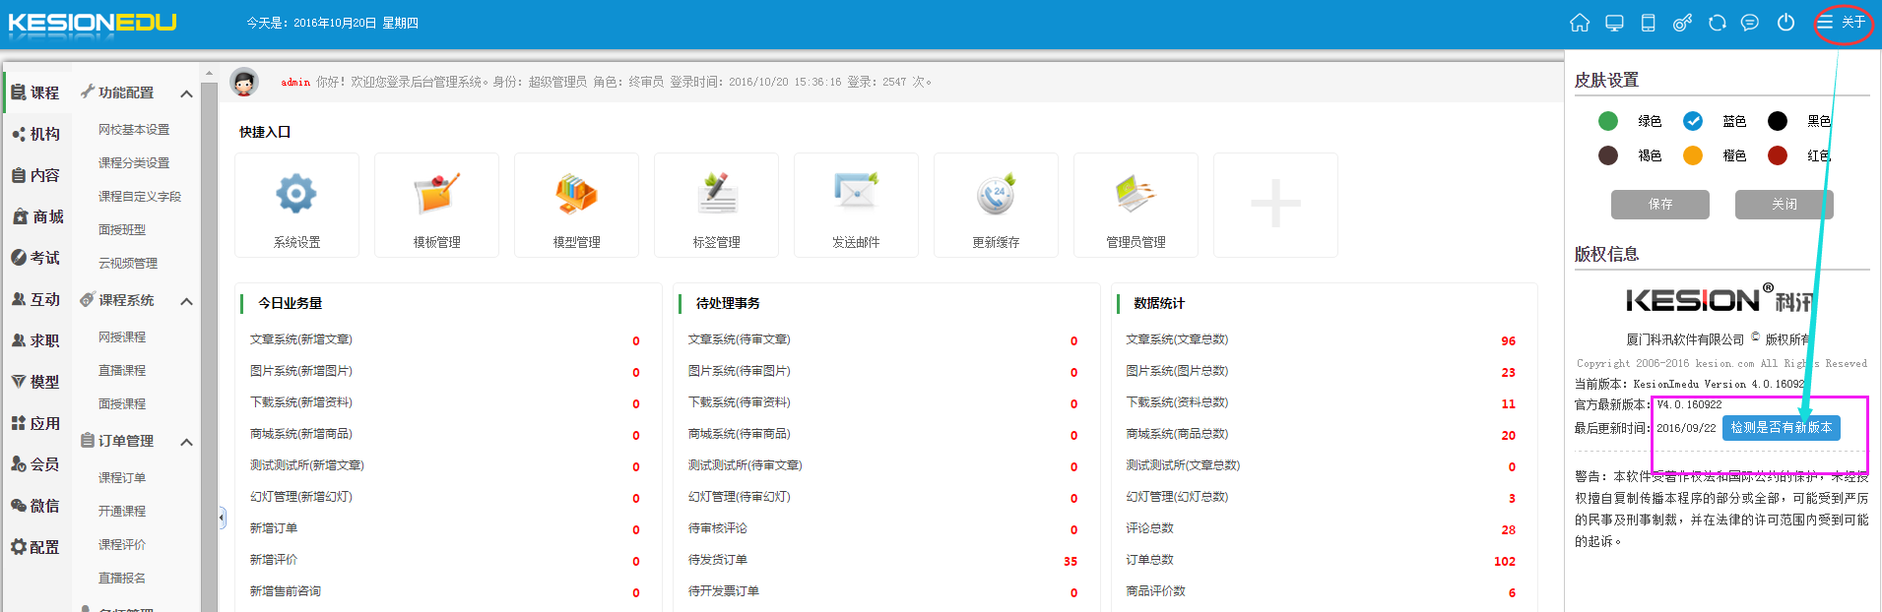Select the 橙色 orange skin option

click(1693, 155)
